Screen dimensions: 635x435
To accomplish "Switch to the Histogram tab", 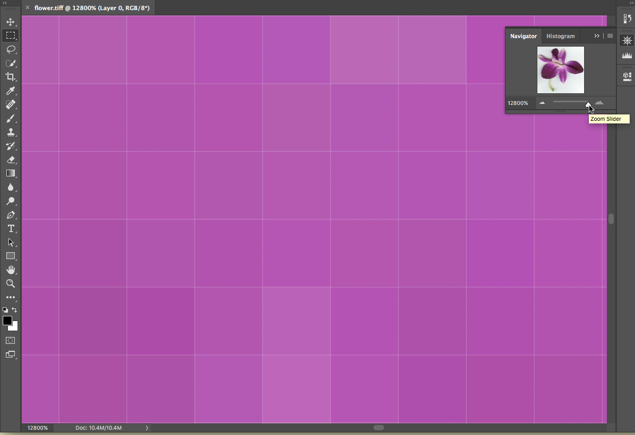I will point(560,36).
